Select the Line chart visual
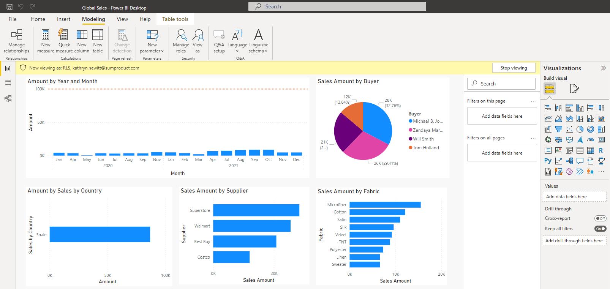This screenshot has height=289, width=610. [548, 118]
